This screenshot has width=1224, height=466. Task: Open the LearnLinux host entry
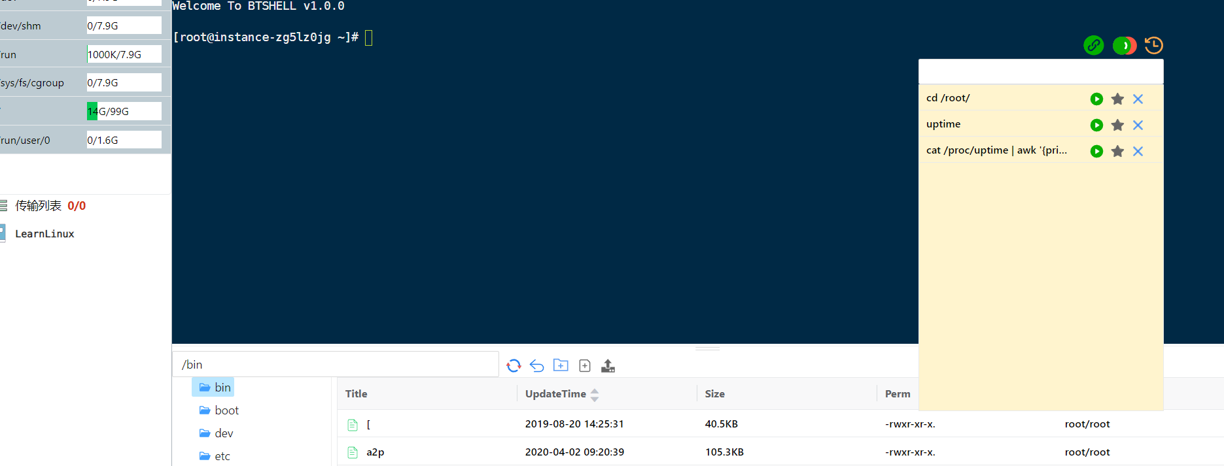[44, 234]
